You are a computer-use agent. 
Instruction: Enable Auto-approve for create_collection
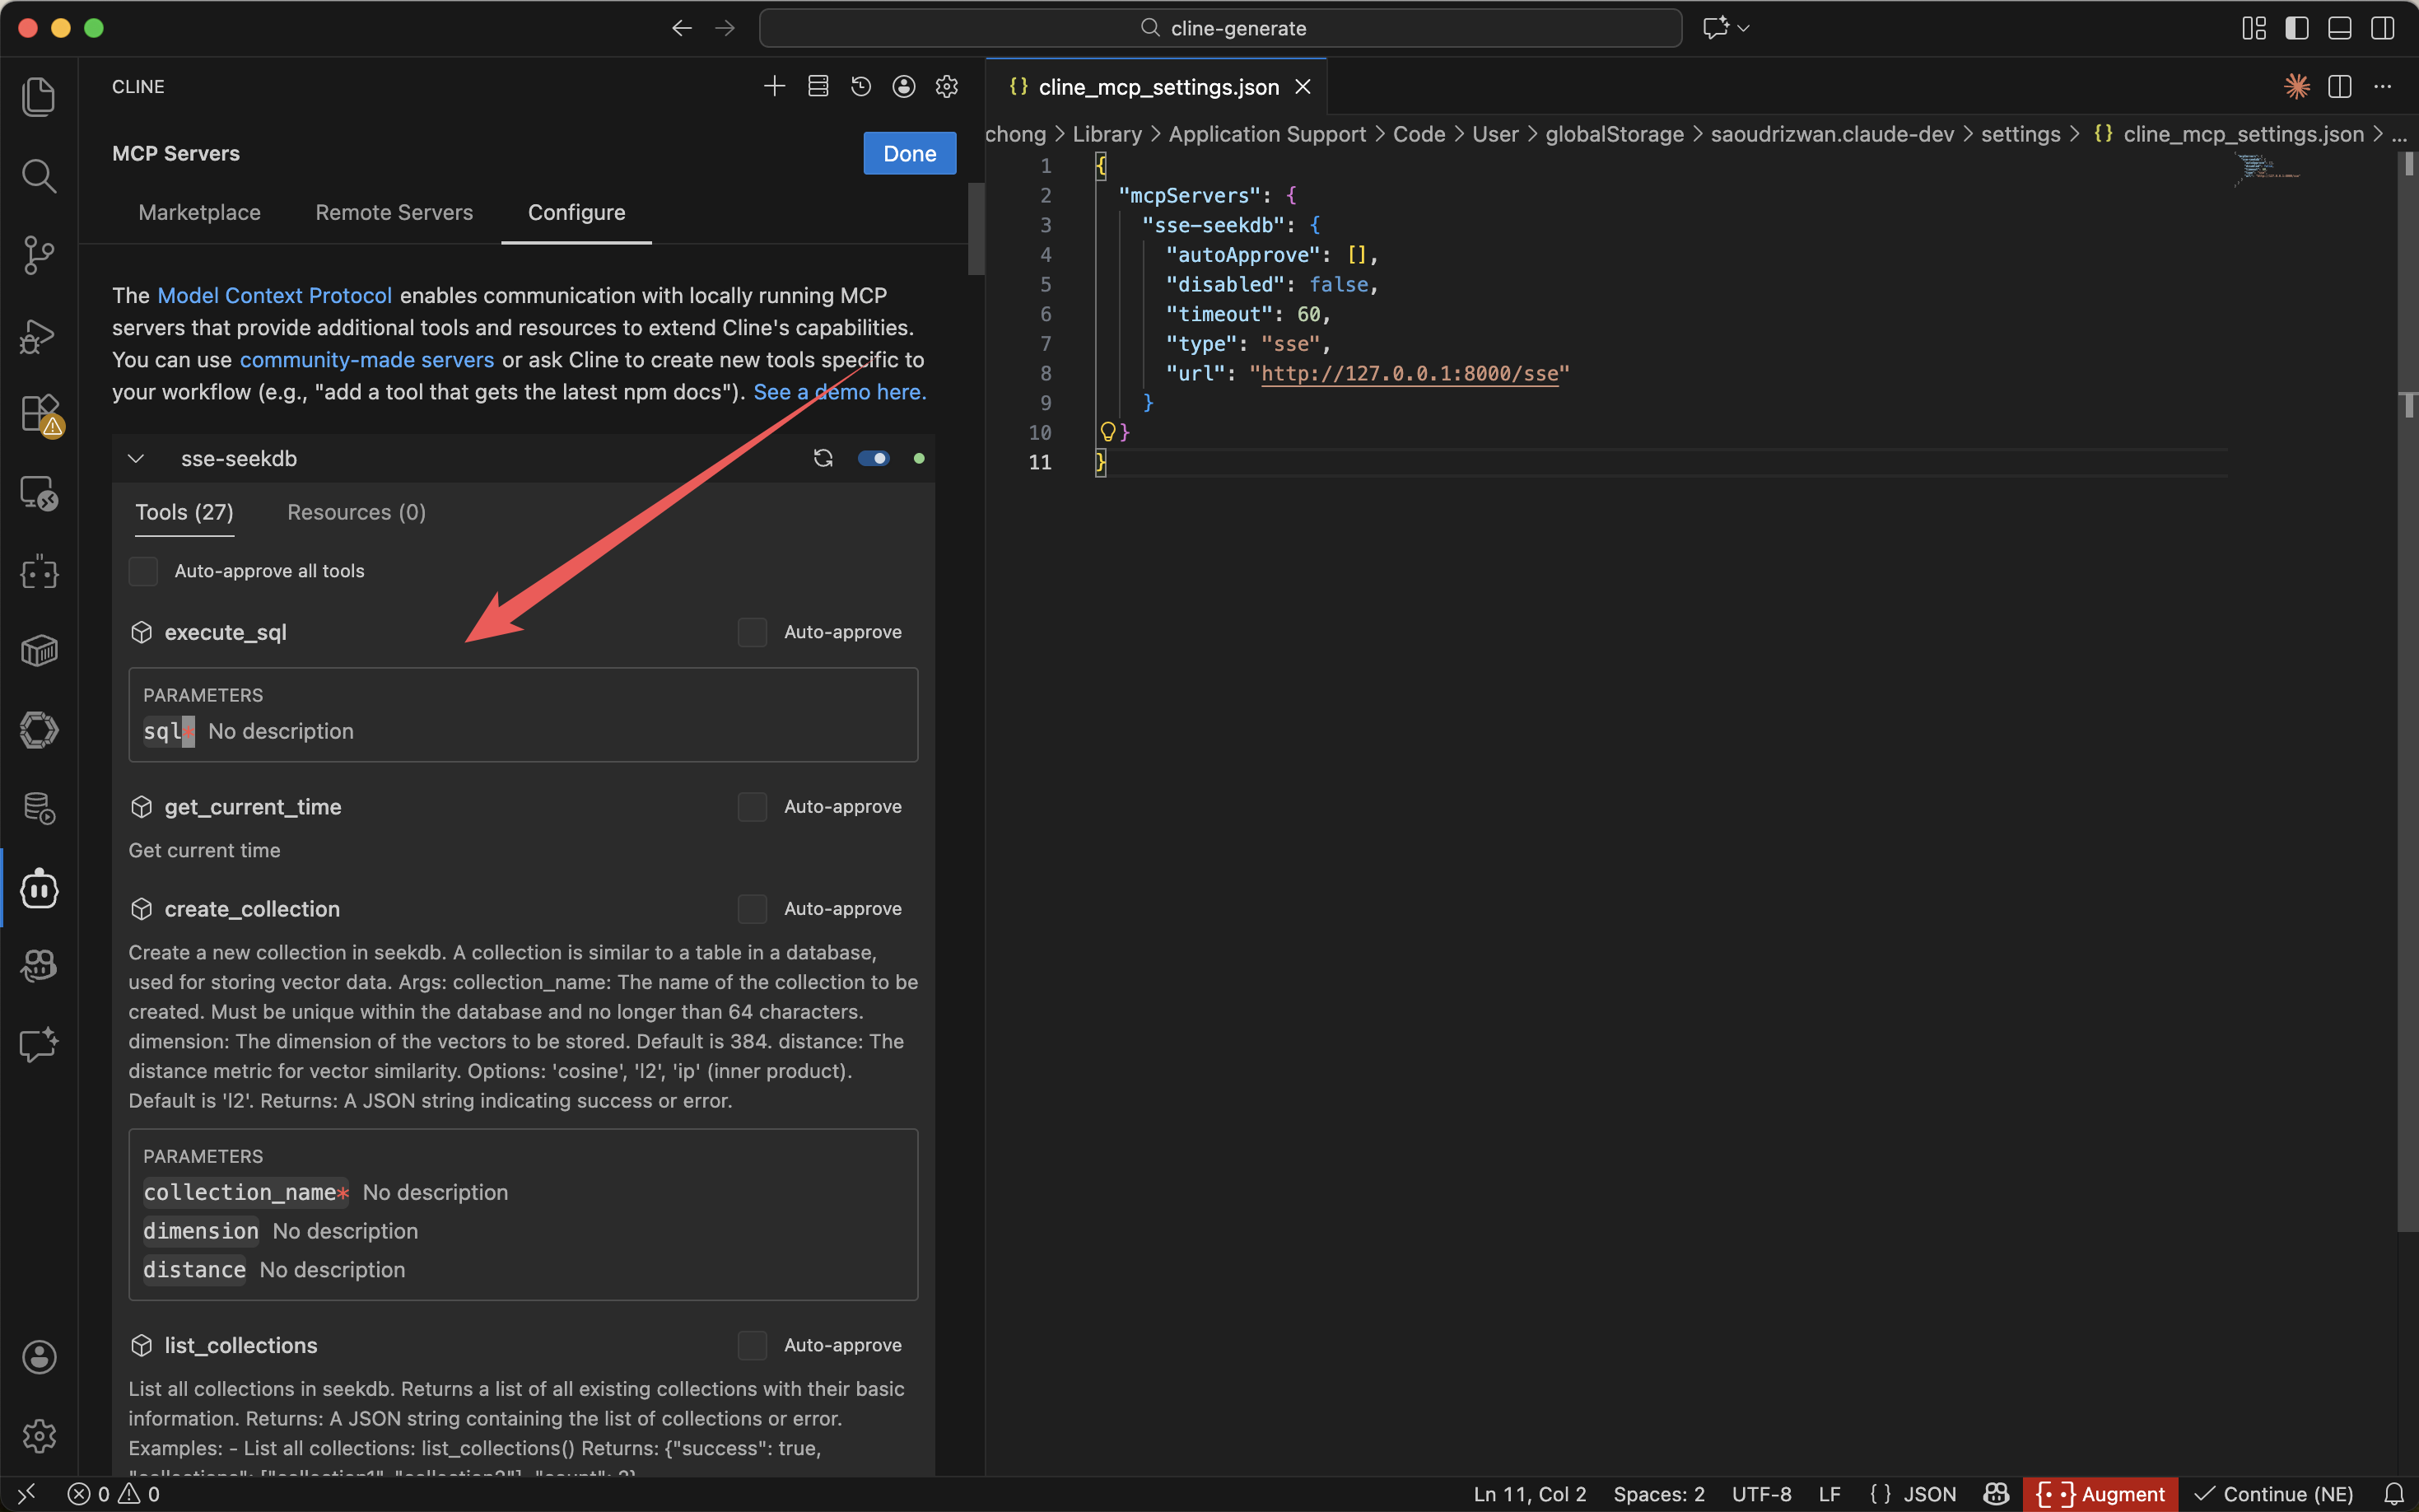[752, 909]
